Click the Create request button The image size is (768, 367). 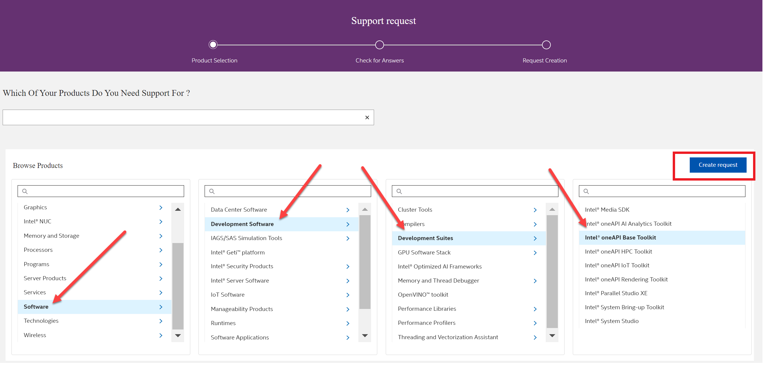point(718,164)
